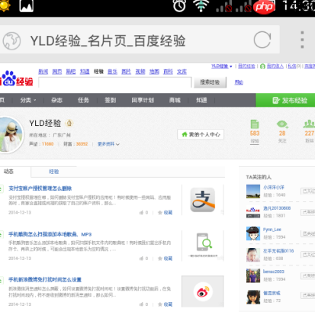Click the green document icon above 583
315x312 pixels.
[x=255, y=124]
